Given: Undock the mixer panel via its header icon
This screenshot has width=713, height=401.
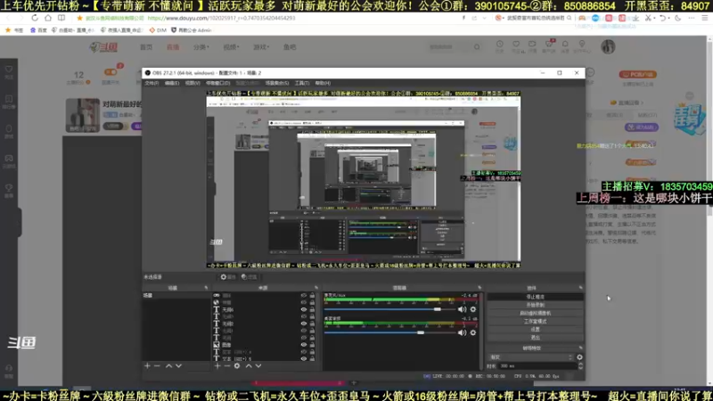Looking at the screenshot, I should 479,288.
